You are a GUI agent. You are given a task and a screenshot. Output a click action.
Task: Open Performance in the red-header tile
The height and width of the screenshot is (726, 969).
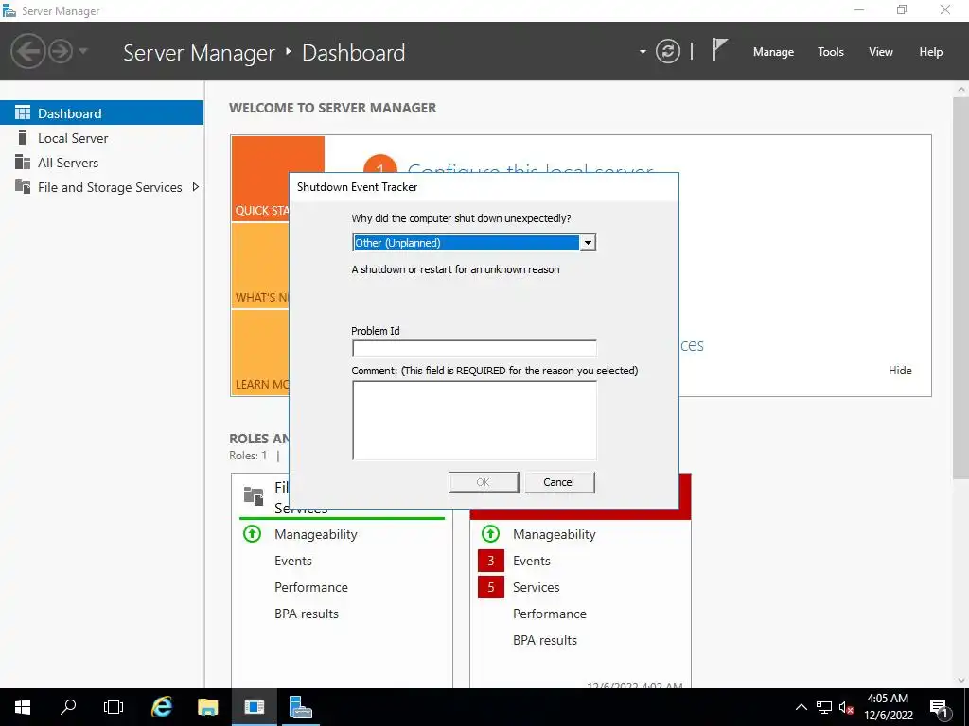point(550,614)
